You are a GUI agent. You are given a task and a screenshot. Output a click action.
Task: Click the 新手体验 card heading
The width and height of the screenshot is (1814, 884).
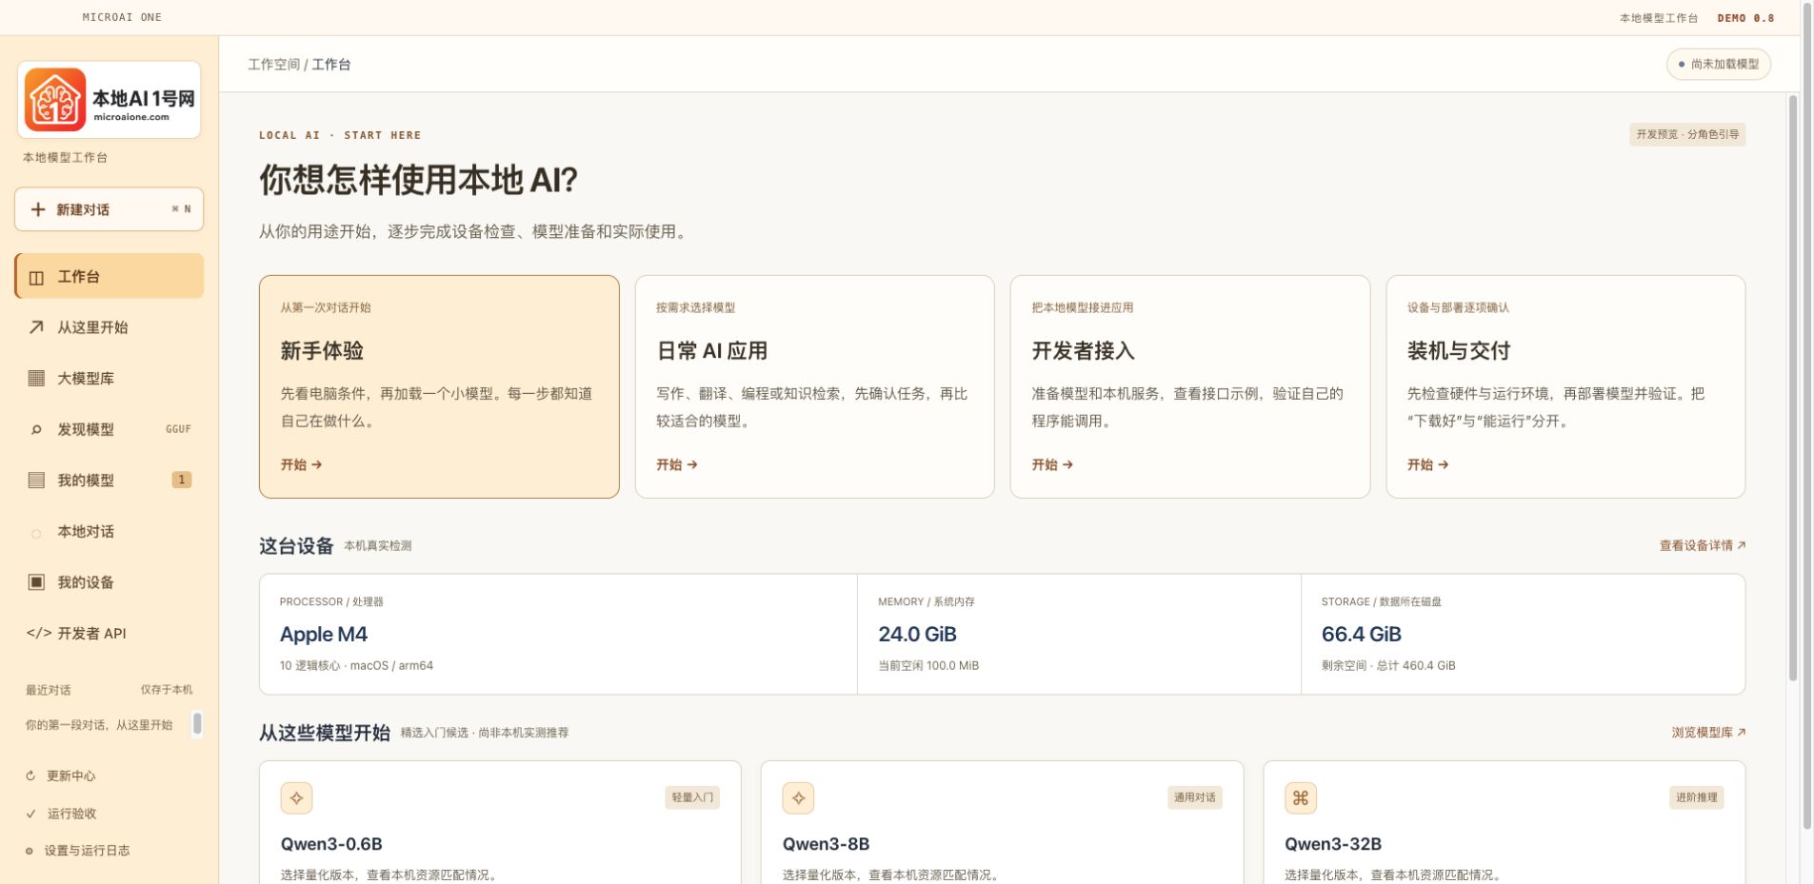coord(322,351)
